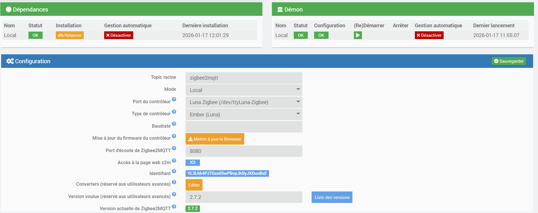This screenshot has height=213, width=538.
Task: Open help icon next to Port du contrôleur
Action: pos(174,99)
